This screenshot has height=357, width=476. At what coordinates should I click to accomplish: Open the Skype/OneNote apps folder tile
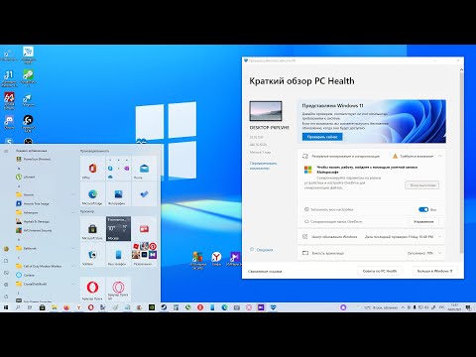pos(118,168)
